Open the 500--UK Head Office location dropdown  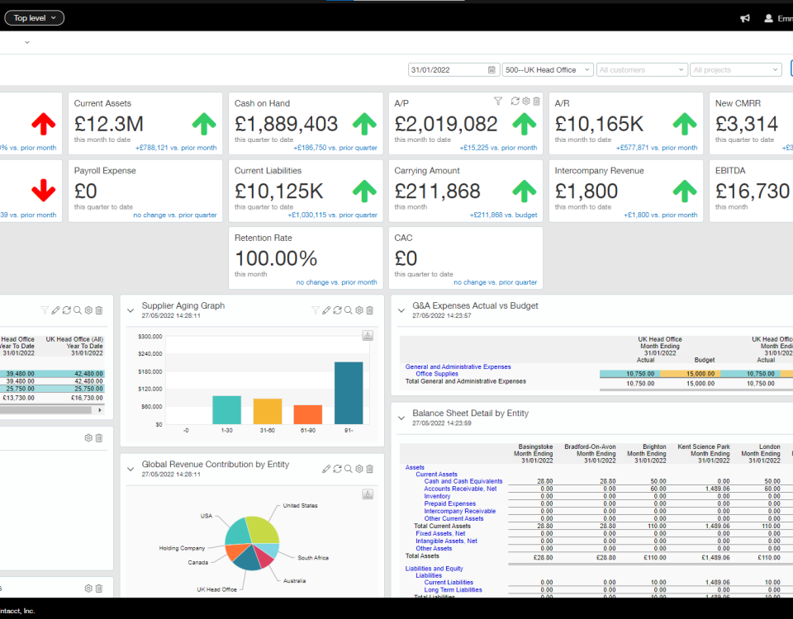click(x=548, y=69)
